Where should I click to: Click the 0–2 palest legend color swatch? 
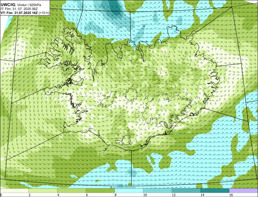tap(14, 191)
